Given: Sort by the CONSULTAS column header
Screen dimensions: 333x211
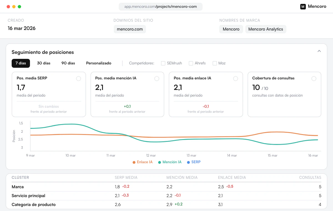Looking at the screenshot, I should tap(310, 178).
